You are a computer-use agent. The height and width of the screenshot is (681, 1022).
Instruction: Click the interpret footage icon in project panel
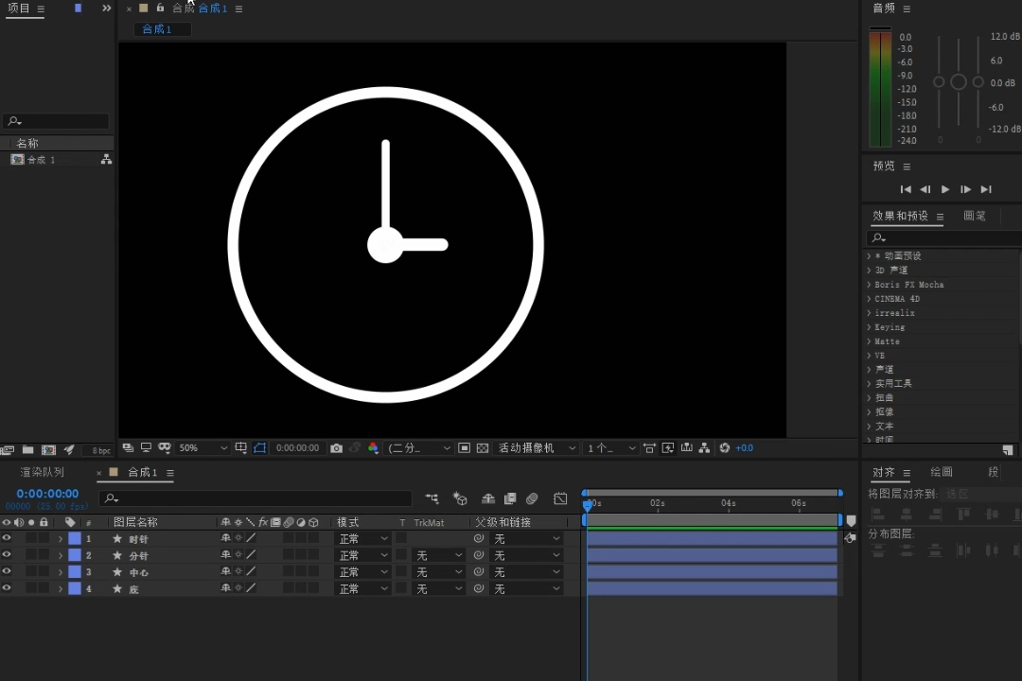point(8,449)
